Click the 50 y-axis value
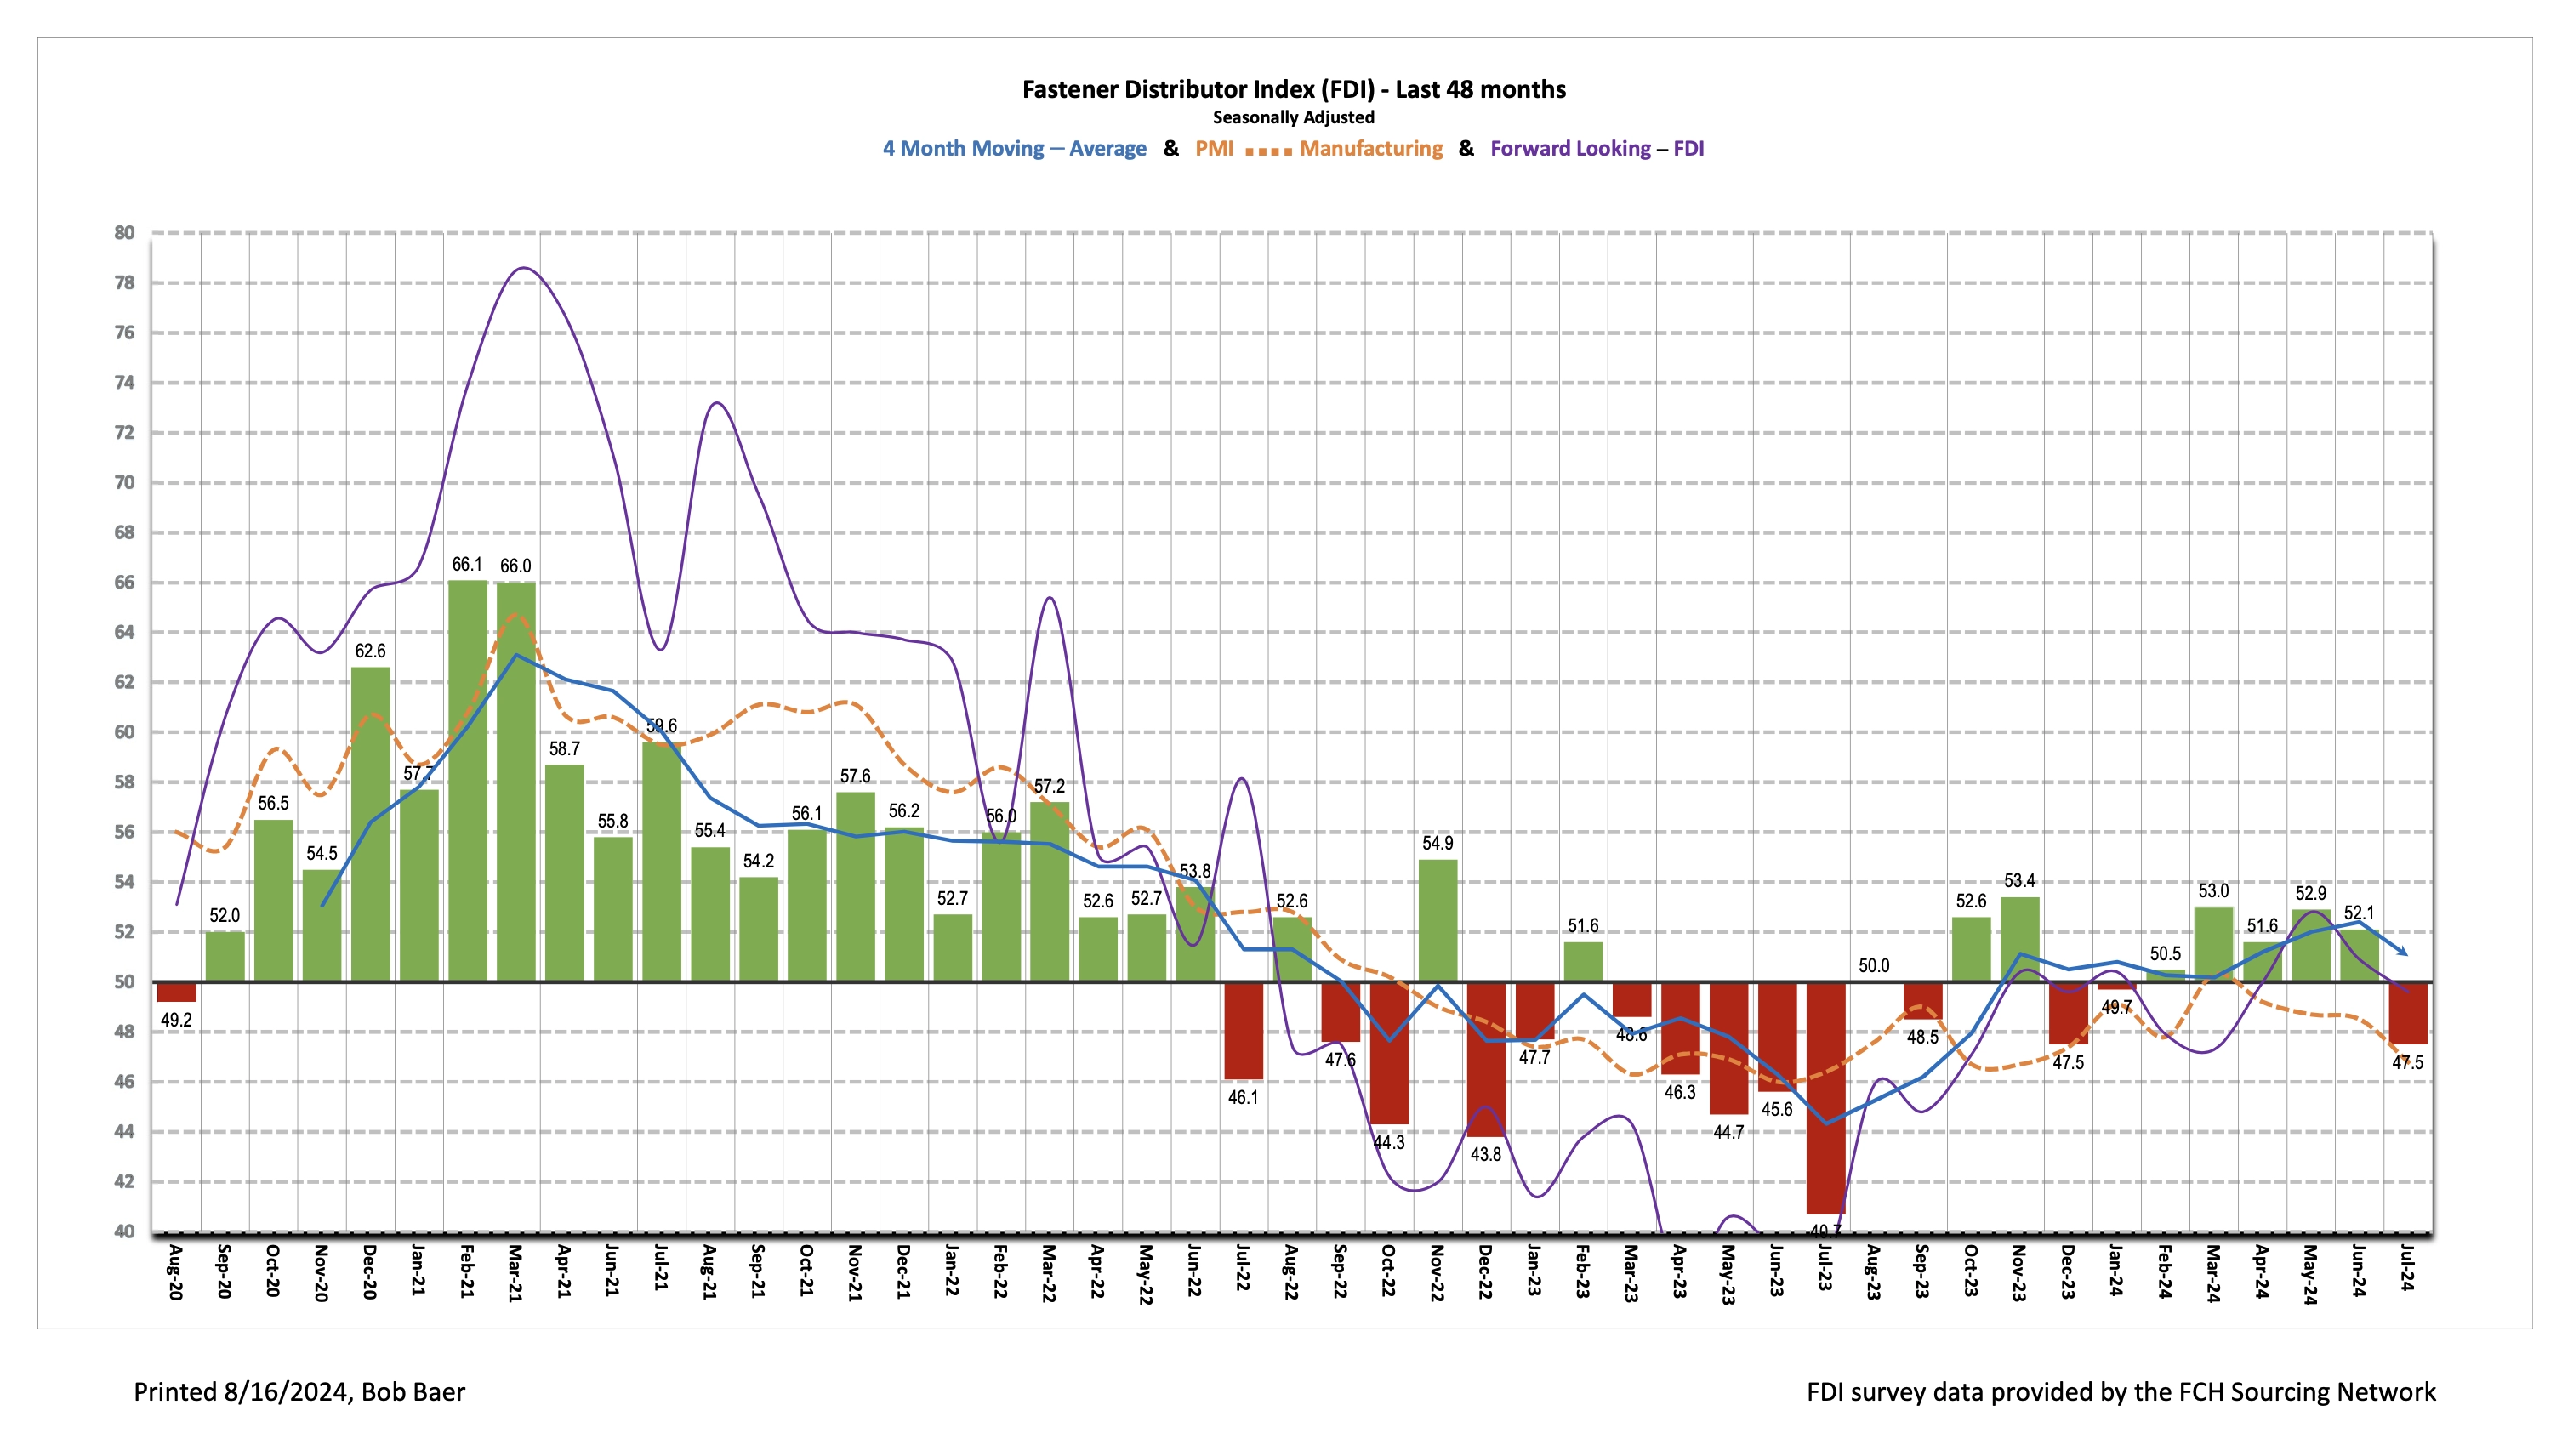 (x=124, y=981)
